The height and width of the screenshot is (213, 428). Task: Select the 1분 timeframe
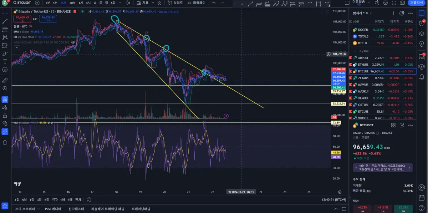pyautogui.click(x=48, y=3)
